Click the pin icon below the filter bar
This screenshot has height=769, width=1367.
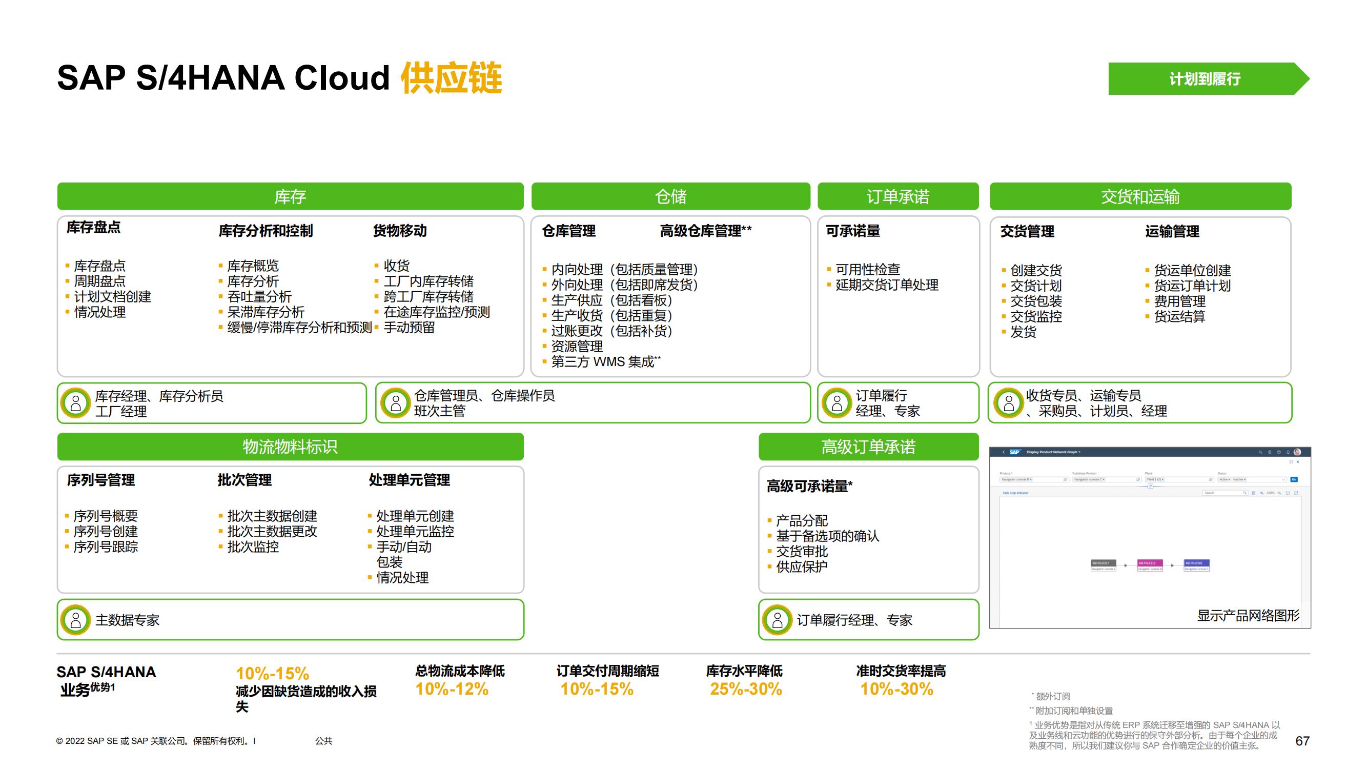[x=1150, y=486]
